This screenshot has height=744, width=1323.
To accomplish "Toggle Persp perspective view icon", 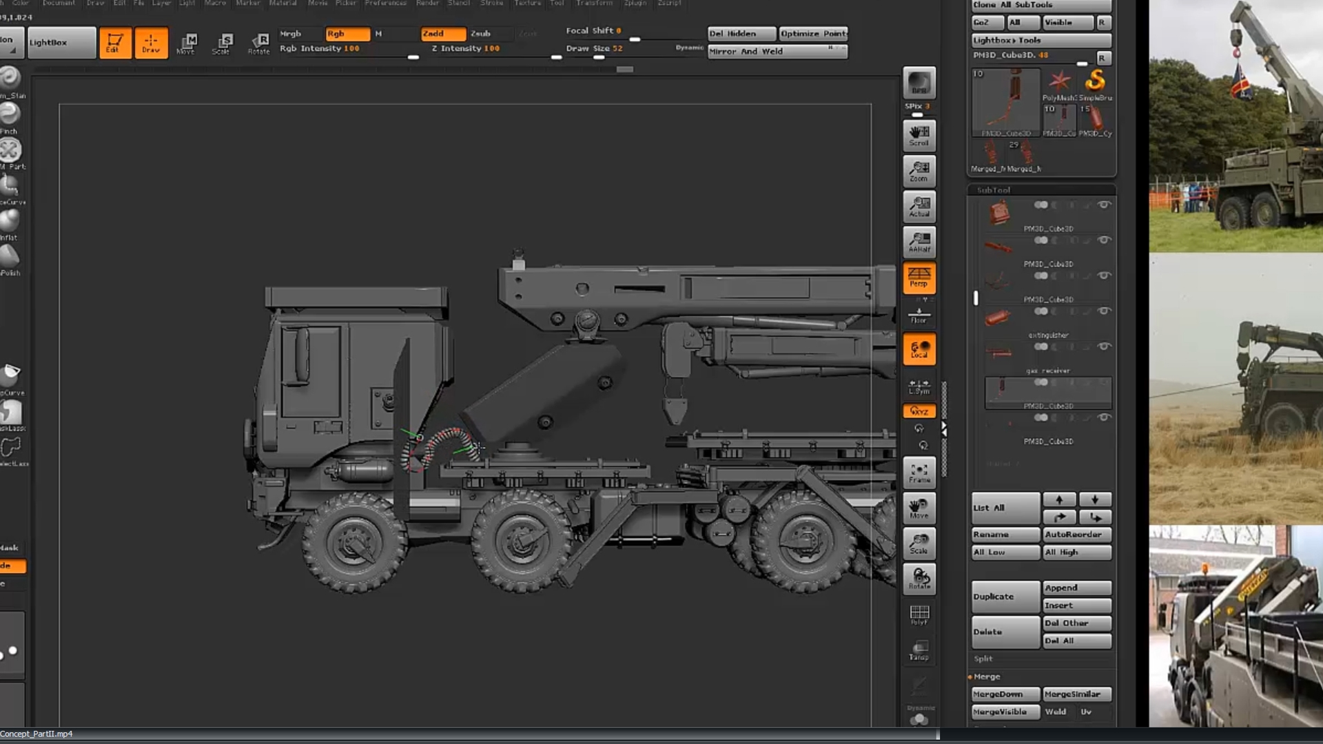I will (919, 278).
